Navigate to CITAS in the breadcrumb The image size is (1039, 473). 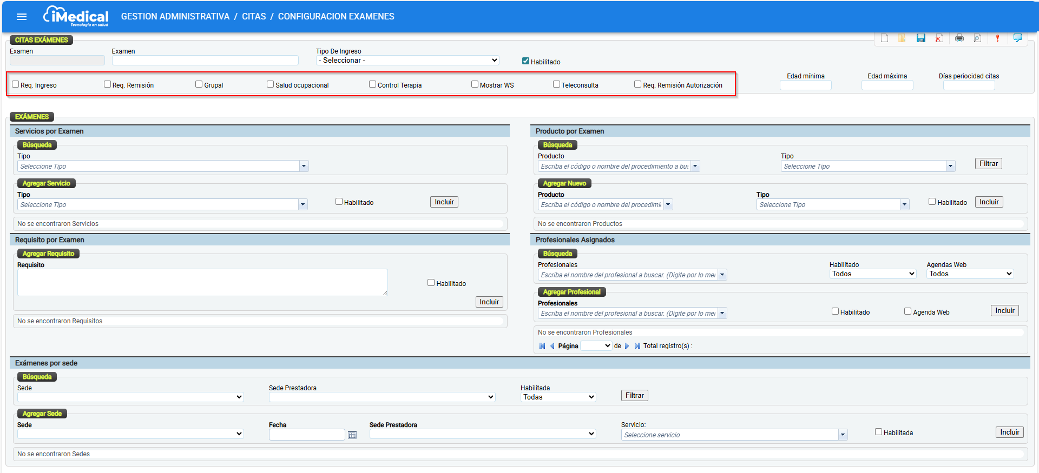point(254,17)
